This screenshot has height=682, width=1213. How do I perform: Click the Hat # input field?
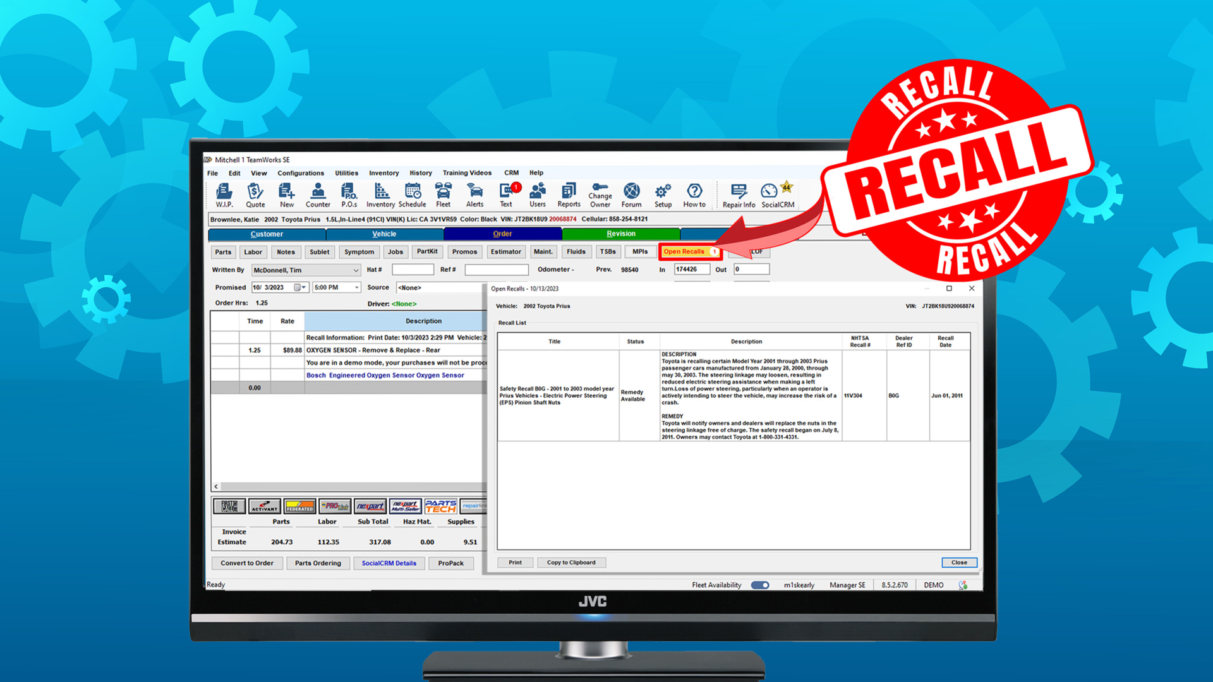click(413, 270)
